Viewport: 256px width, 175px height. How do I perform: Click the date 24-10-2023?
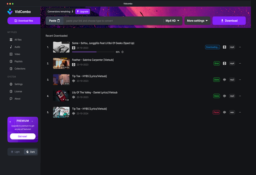point(83,48)
